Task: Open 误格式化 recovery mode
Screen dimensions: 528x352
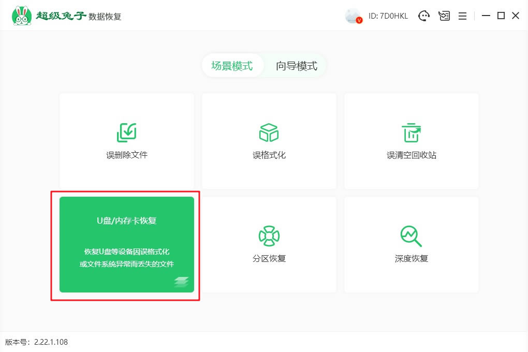Action: [x=269, y=132]
